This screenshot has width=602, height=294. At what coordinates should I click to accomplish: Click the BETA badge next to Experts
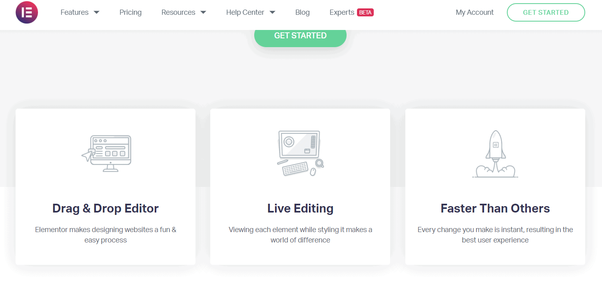pyautogui.click(x=365, y=12)
